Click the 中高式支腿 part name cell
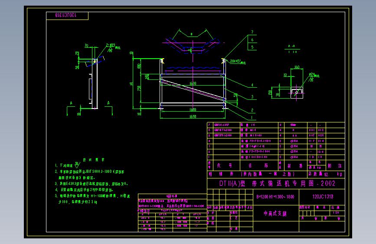The image size is (376, 244). click(275, 214)
